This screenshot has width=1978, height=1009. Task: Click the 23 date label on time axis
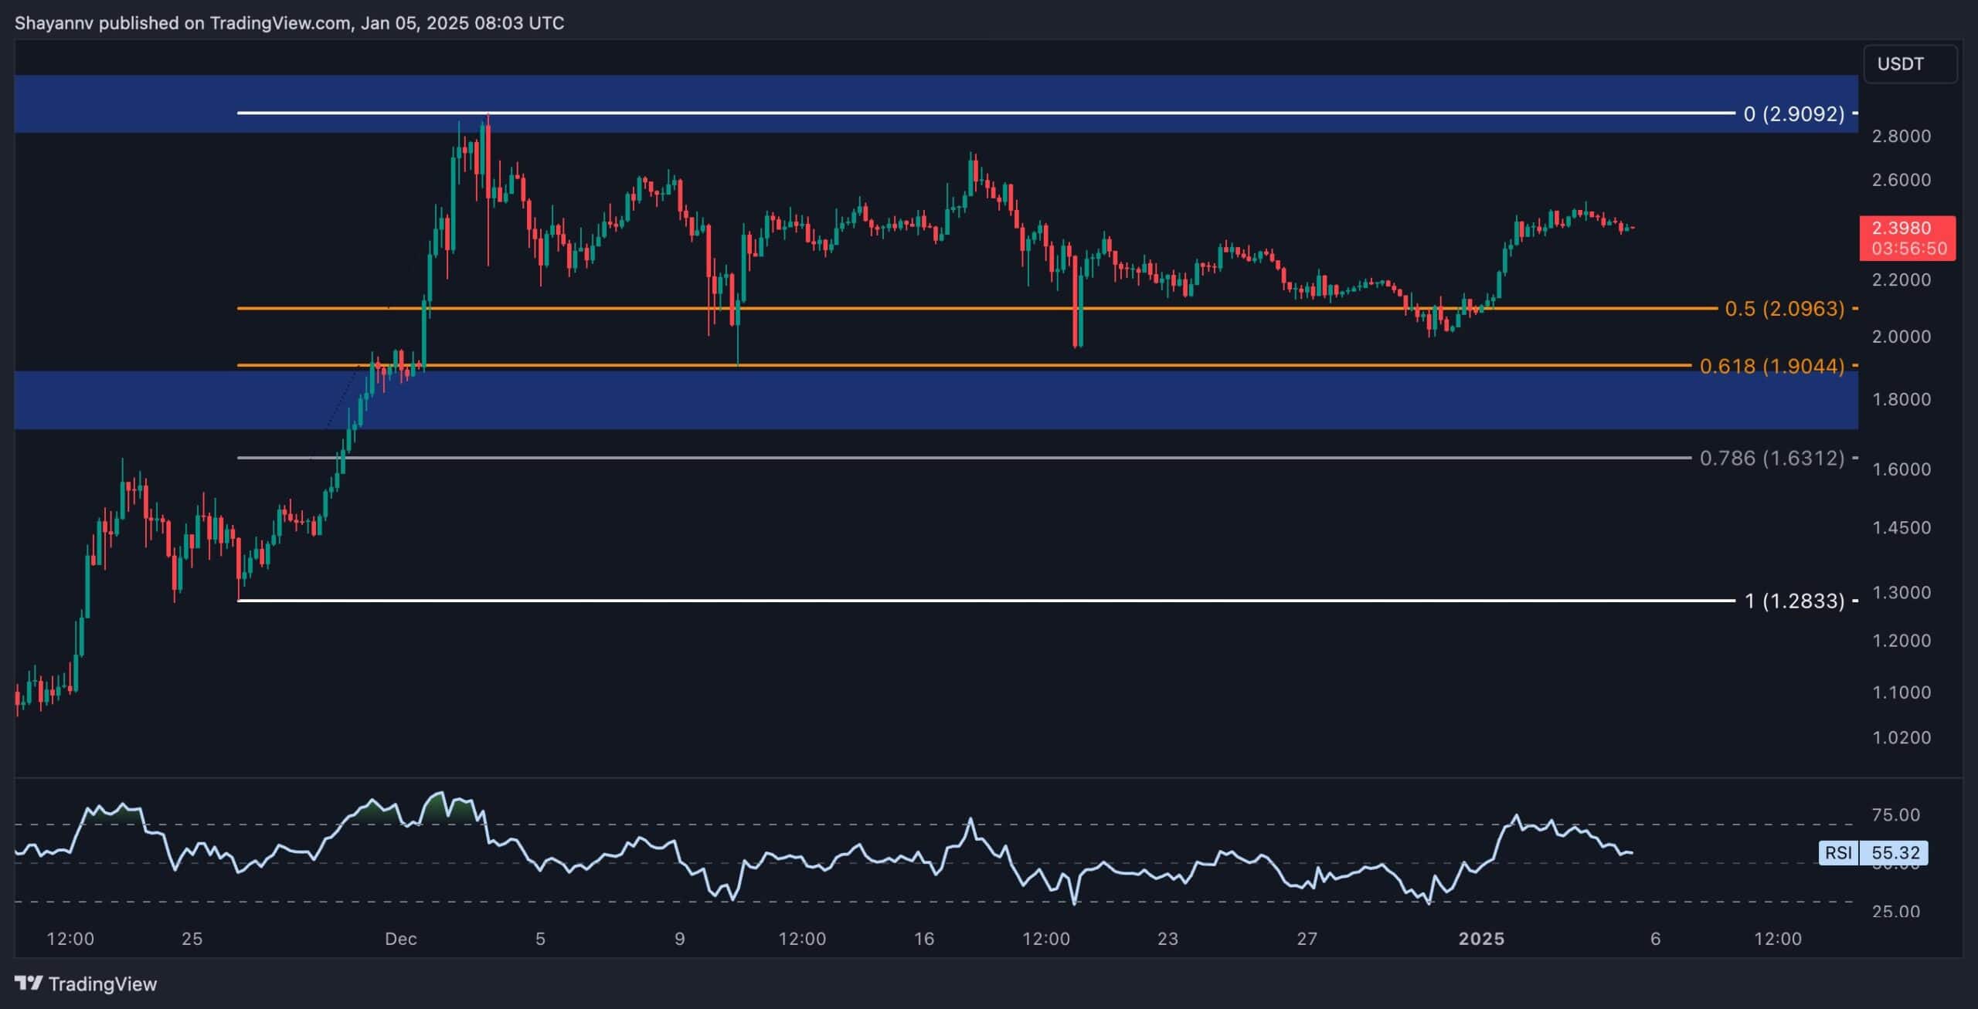point(1167,940)
